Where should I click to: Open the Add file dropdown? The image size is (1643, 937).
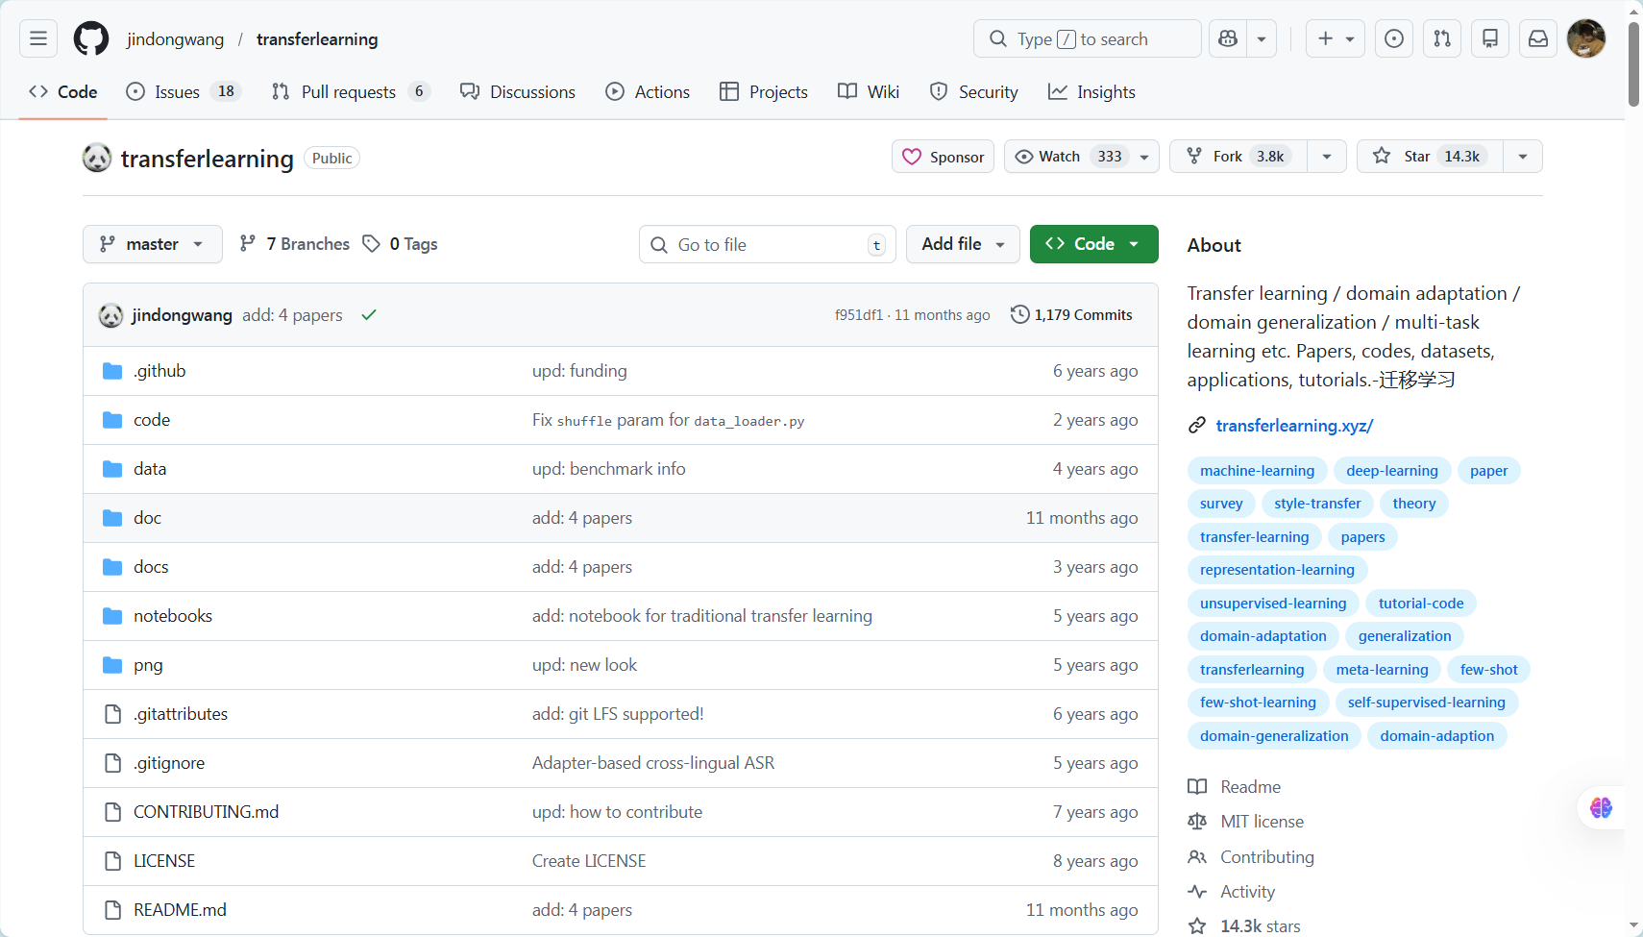[x=963, y=244]
